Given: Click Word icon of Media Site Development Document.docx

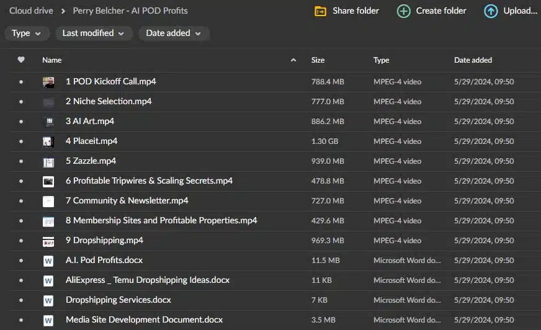Looking at the screenshot, I should [48, 320].
